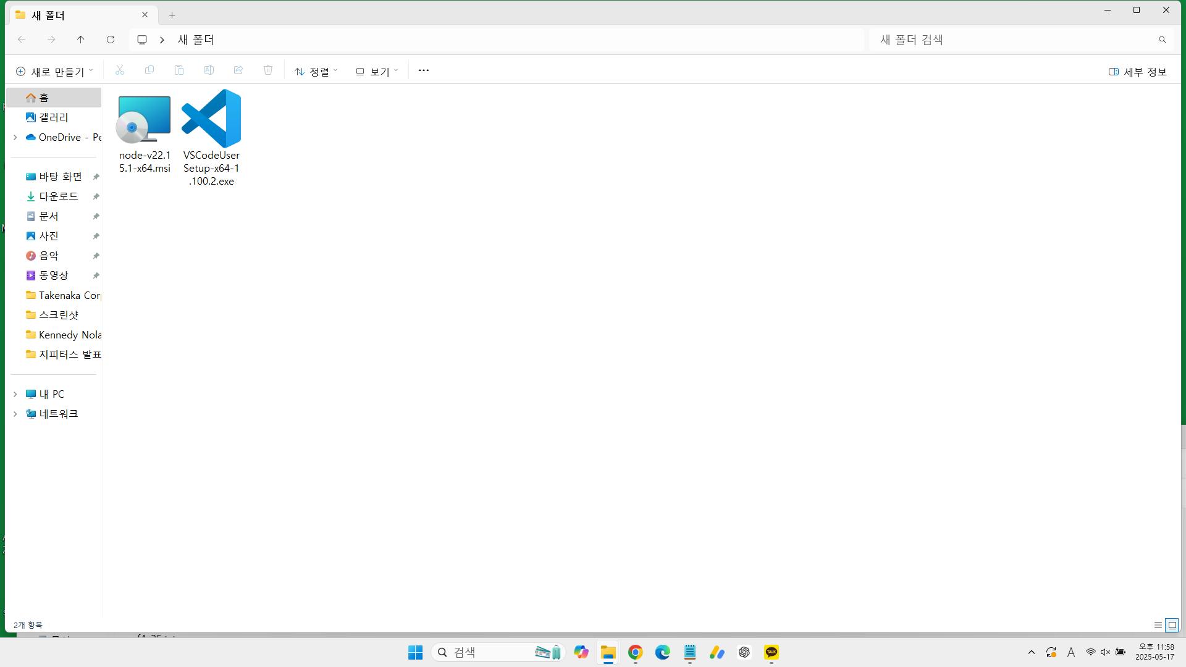Go up one folder with Up arrow
The width and height of the screenshot is (1186, 667).
point(81,40)
